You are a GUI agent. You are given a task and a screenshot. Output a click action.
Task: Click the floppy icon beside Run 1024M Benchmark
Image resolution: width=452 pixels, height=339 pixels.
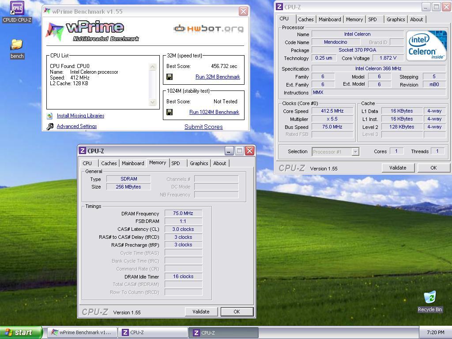point(170,112)
